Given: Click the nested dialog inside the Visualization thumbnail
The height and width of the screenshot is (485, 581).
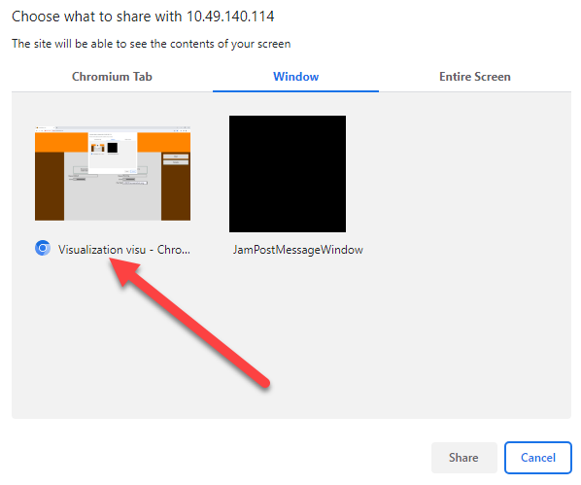Looking at the screenshot, I should (x=113, y=153).
